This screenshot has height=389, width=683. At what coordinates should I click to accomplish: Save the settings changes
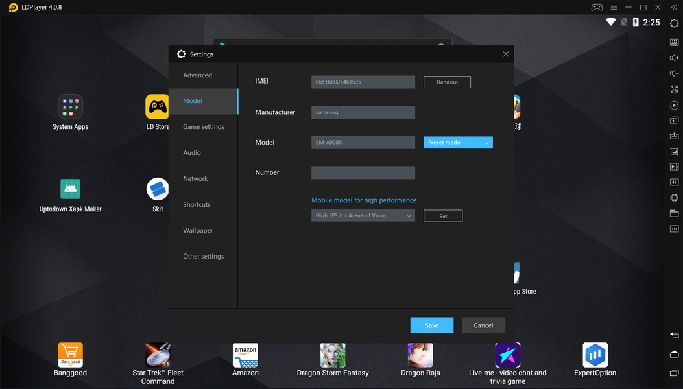431,325
